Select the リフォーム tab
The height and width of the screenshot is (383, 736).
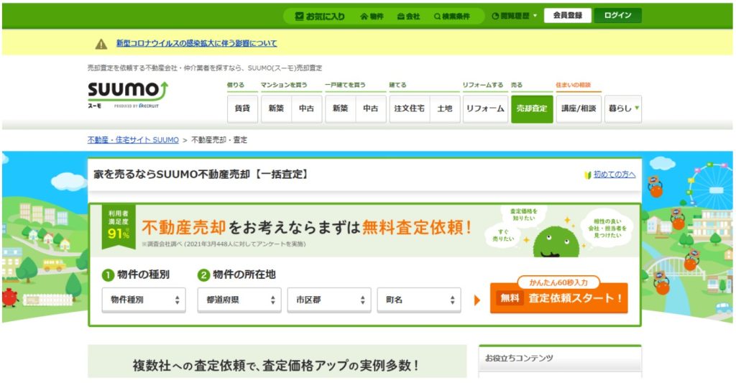[485, 109]
